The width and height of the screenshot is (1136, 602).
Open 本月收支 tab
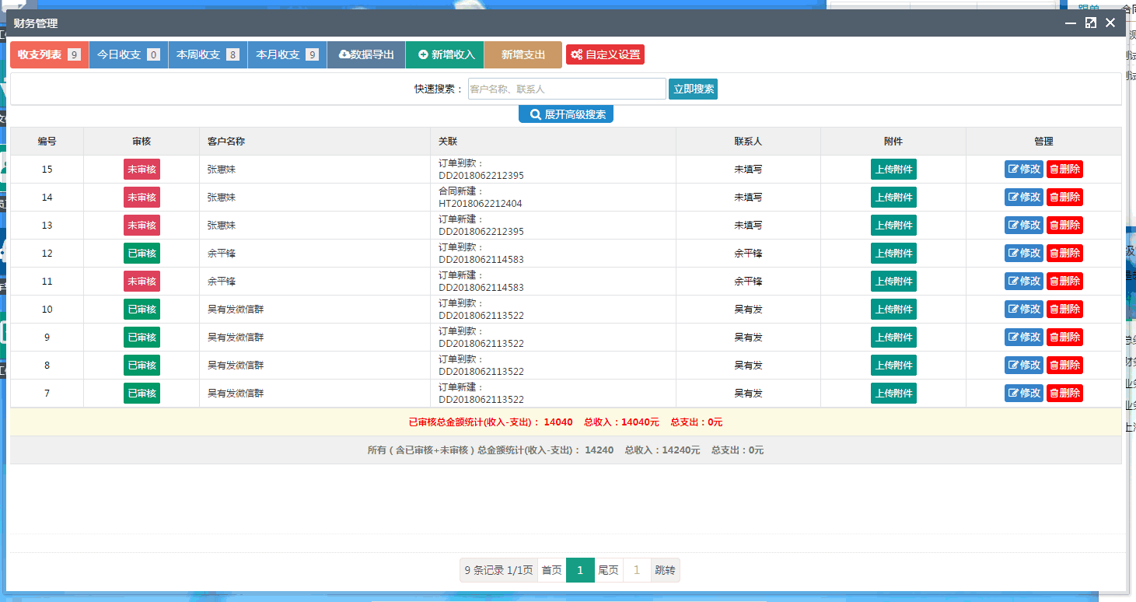click(x=287, y=55)
